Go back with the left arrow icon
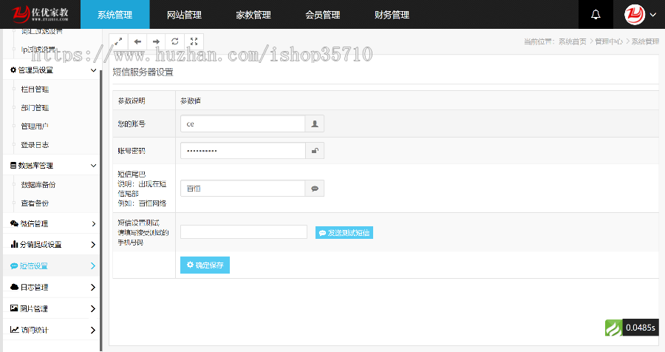The height and width of the screenshot is (352, 665). (x=137, y=41)
